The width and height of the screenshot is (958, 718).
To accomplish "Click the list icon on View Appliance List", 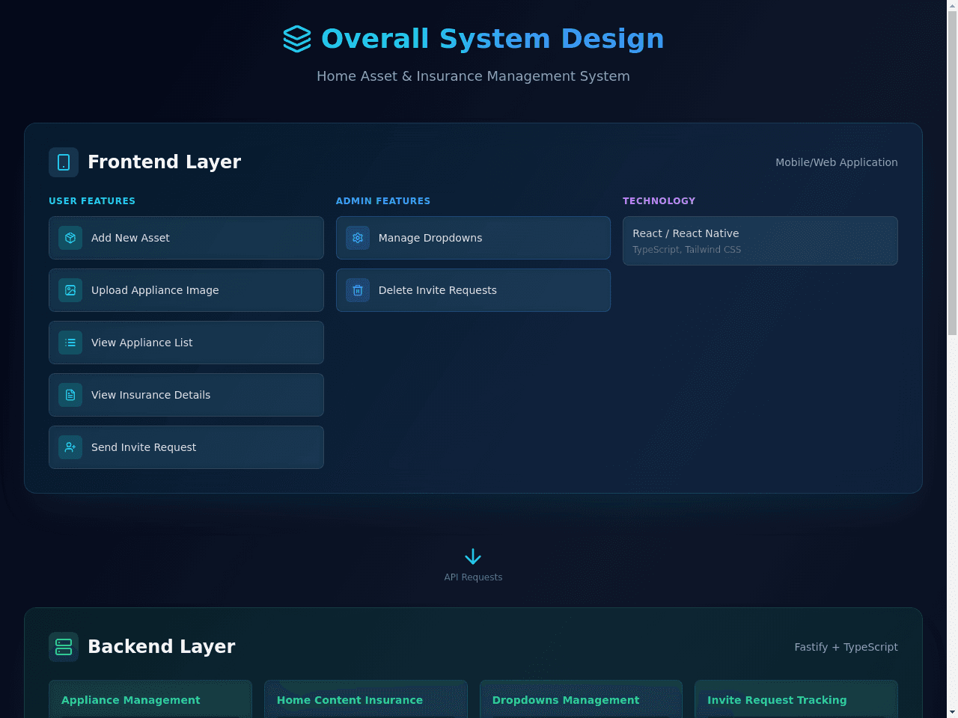I will (70, 343).
